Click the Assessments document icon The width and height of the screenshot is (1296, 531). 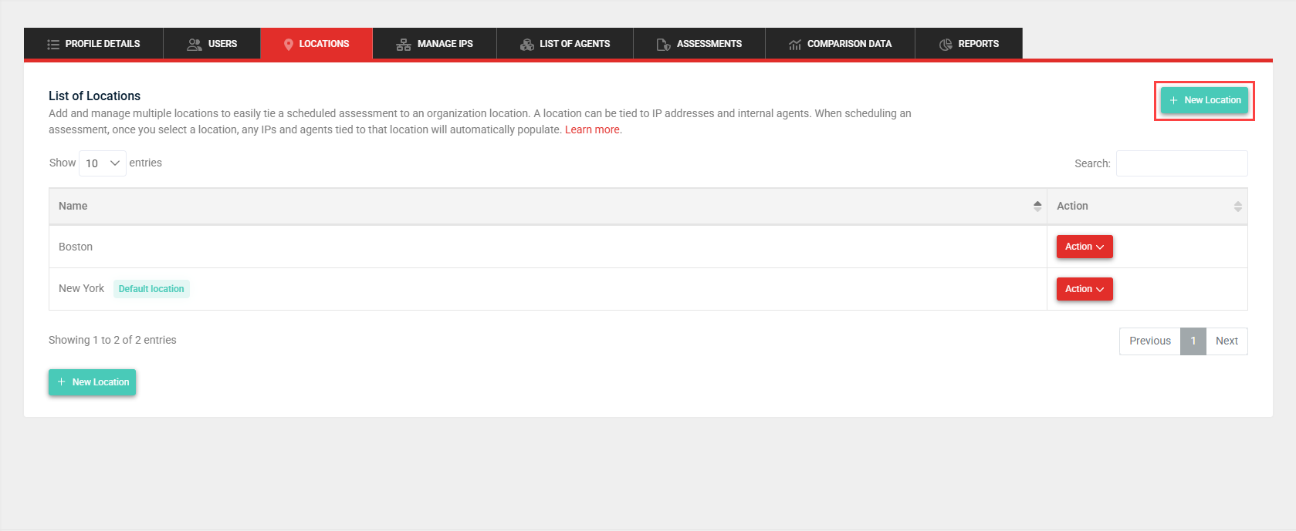click(x=663, y=45)
